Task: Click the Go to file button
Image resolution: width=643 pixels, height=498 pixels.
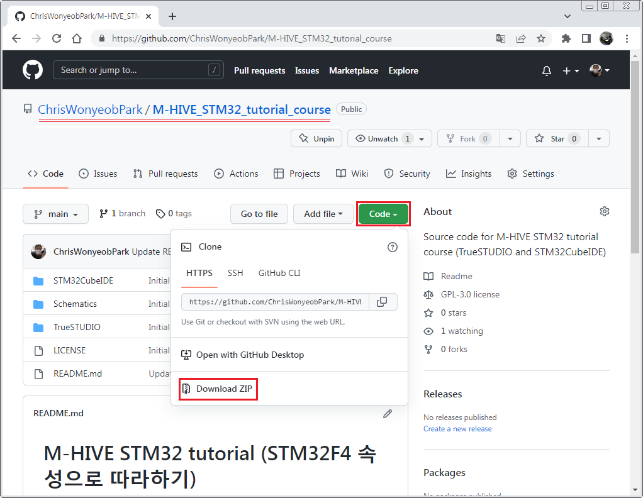Action: pyautogui.click(x=259, y=214)
